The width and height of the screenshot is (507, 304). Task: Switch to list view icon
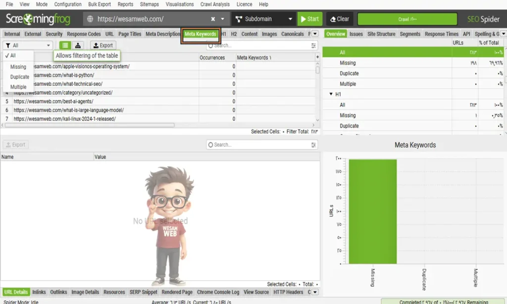65,45
